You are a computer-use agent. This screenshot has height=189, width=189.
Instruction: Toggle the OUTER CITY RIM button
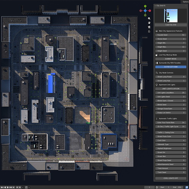171,67
